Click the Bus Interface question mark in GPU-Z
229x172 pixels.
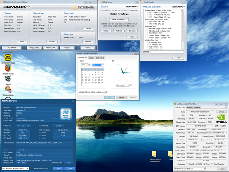click(x=226, y=132)
